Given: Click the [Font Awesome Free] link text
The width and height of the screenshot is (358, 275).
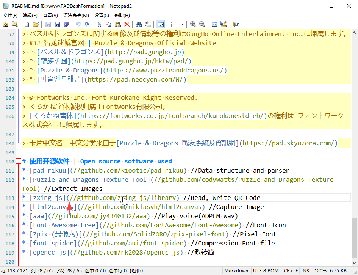Looking at the screenshot, I should pos(64,225).
